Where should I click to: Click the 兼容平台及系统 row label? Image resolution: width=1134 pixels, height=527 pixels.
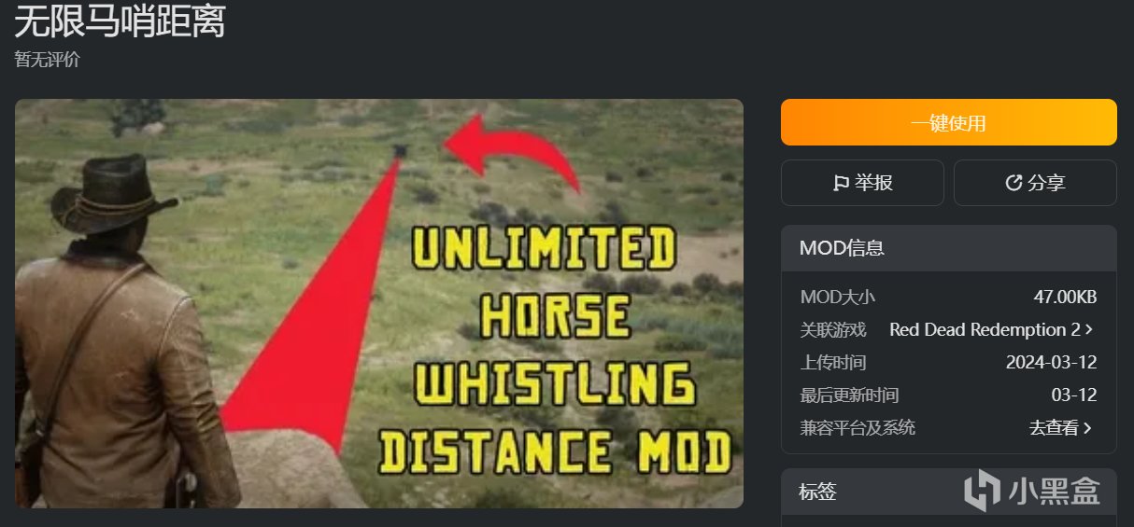click(x=858, y=428)
